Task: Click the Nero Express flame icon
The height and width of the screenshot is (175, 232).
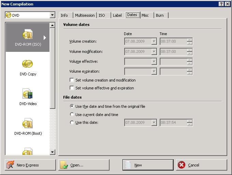Action: pos(10,165)
